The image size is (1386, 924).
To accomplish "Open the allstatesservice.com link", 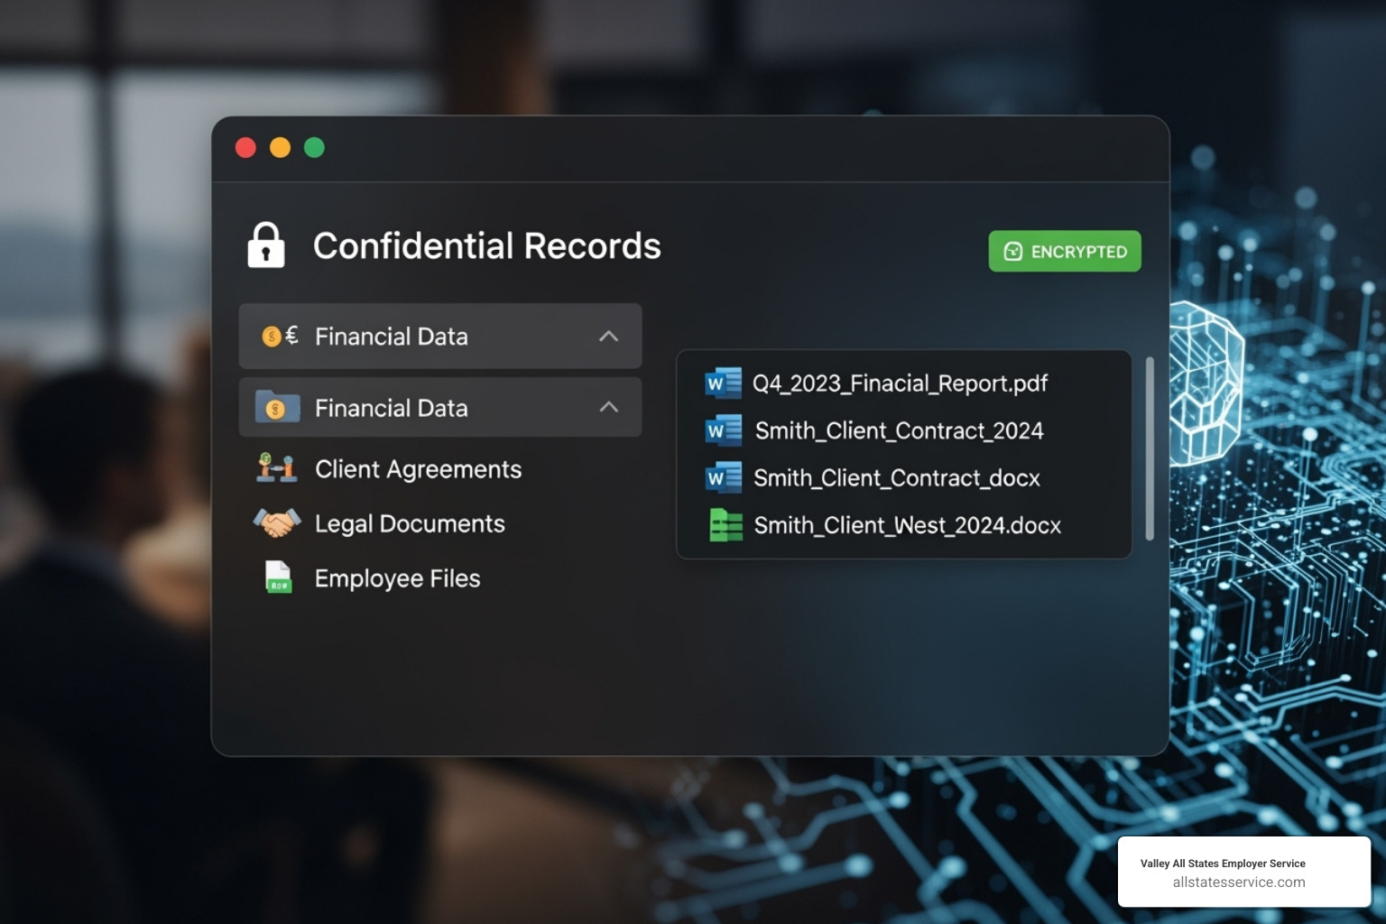I will click(1238, 882).
